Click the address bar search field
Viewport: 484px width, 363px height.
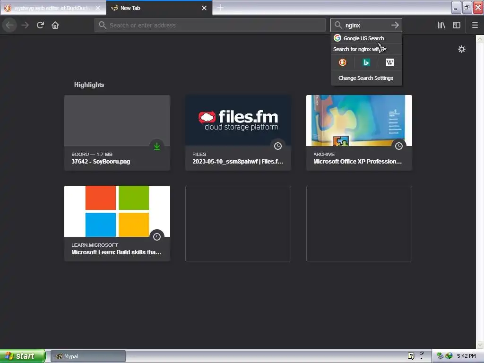pos(210,25)
